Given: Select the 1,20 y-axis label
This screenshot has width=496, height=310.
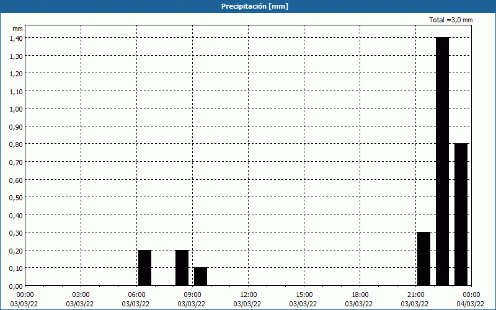Looking at the screenshot, I should [17, 73].
